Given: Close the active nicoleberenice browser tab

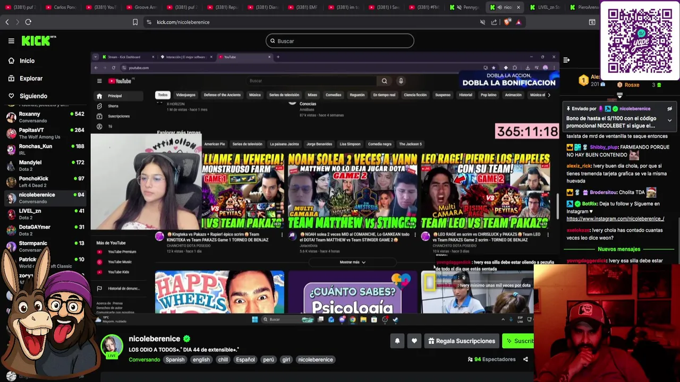Looking at the screenshot, I should pos(518,7).
